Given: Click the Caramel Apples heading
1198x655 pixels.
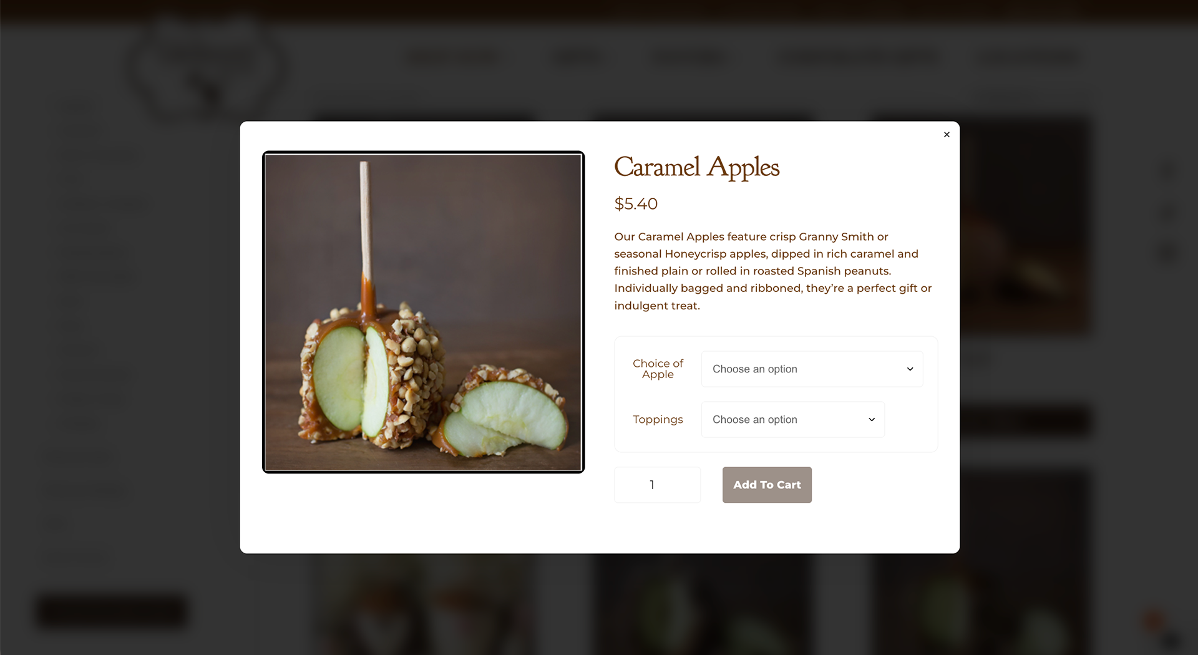Looking at the screenshot, I should [x=696, y=167].
